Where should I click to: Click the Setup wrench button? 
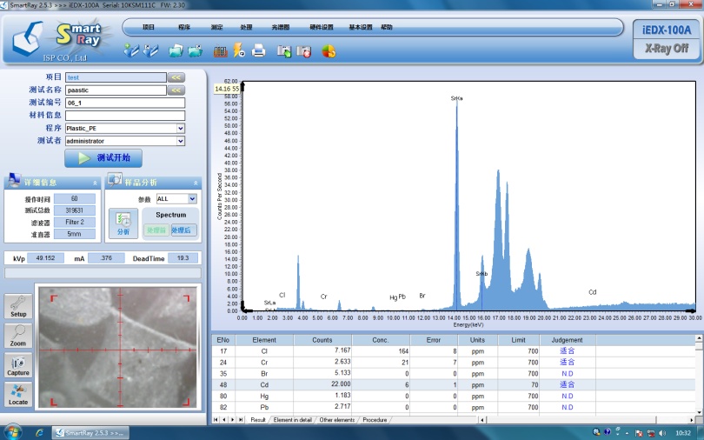tap(18, 306)
